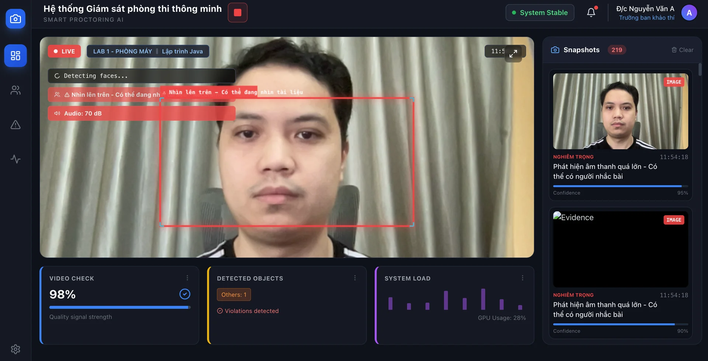View violations via warning triangle icon
The image size is (708, 361).
(15, 125)
